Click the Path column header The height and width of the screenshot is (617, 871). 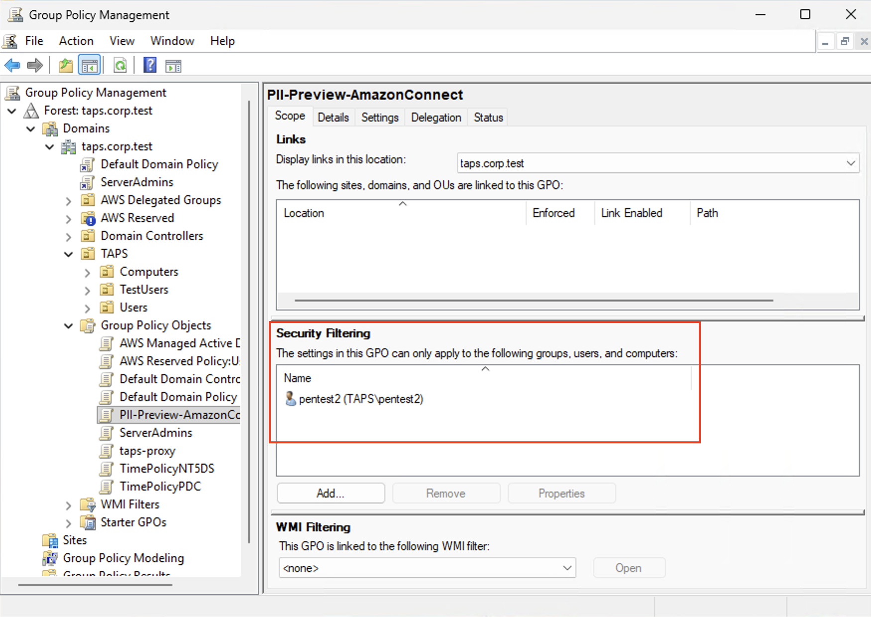pyautogui.click(x=774, y=213)
